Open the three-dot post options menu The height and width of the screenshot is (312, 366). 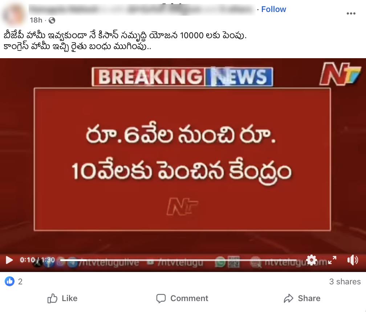pyautogui.click(x=351, y=13)
